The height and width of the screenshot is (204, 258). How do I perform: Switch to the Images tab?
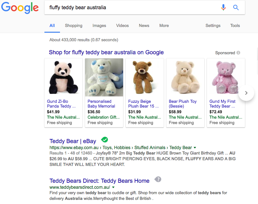[x=99, y=26]
